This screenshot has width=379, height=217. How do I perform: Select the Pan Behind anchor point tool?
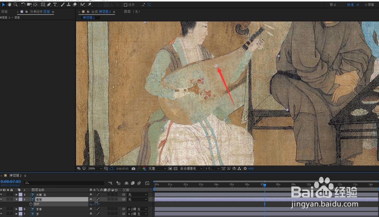point(35,5)
